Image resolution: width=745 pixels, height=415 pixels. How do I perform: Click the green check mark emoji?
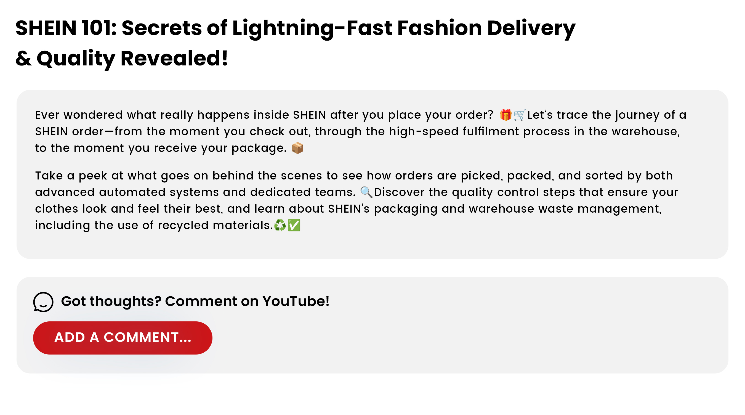pyautogui.click(x=294, y=225)
